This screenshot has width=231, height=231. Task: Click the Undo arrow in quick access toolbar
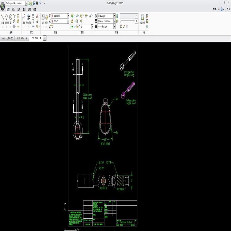(x=40, y=3)
